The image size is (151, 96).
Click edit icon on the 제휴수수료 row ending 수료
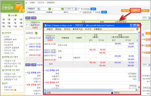click(x=146, y=39)
